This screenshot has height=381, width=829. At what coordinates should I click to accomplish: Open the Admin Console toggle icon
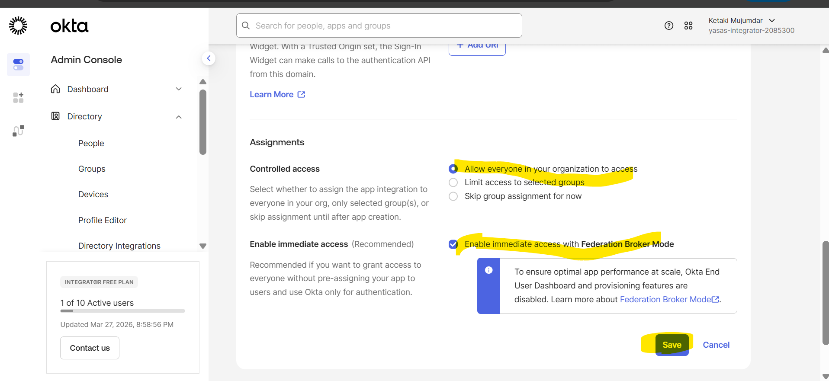[x=18, y=64]
